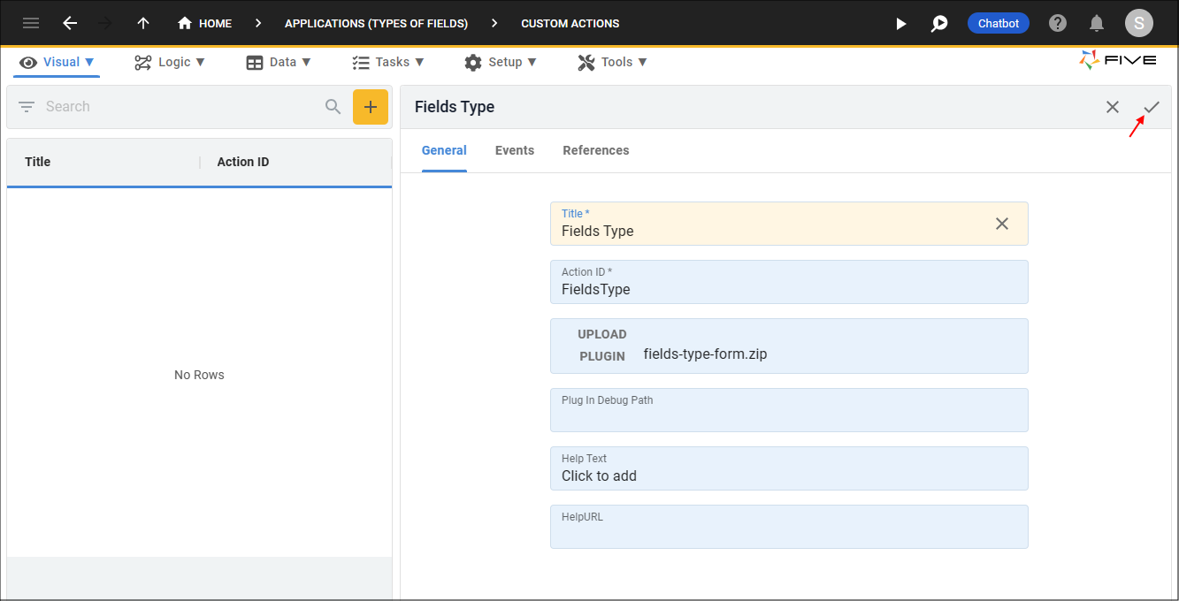The height and width of the screenshot is (601, 1179).
Task: Run the application with play icon
Action: tap(900, 24)
